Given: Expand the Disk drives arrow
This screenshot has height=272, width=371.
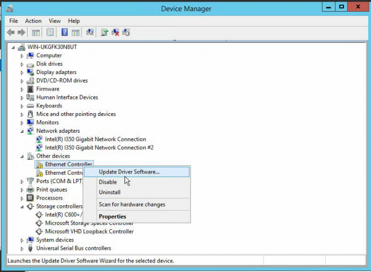Looking at the screenshot, I should pyautogui.click(x=22, y=64).
